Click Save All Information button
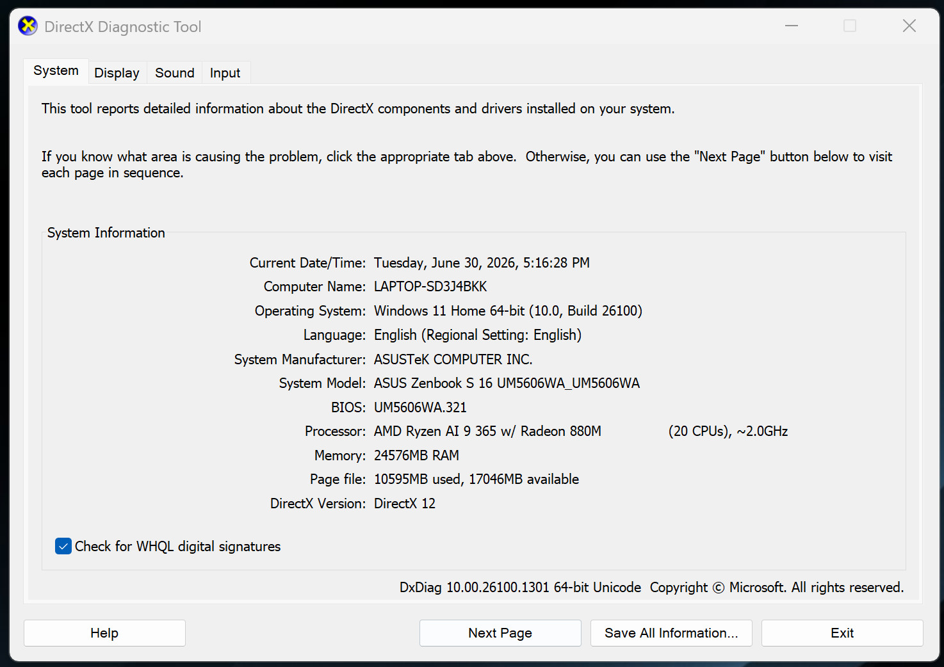Screen dimensions: 944x667 point(671,633)
